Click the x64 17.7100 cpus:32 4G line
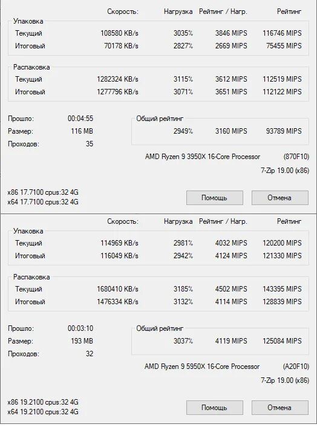The height and width of the screenshot is (427, 317). click(43, 202)
